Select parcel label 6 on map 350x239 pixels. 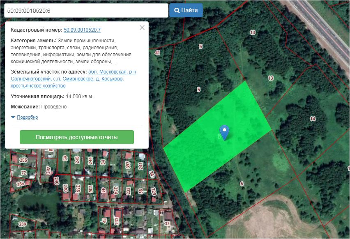click(x=242, y=184)
